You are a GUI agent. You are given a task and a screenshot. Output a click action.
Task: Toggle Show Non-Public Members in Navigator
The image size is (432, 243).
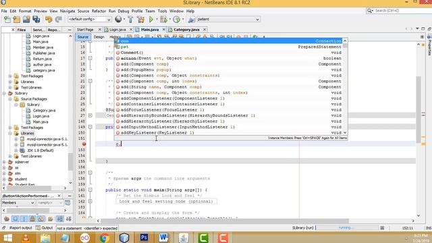coord(32,219)
